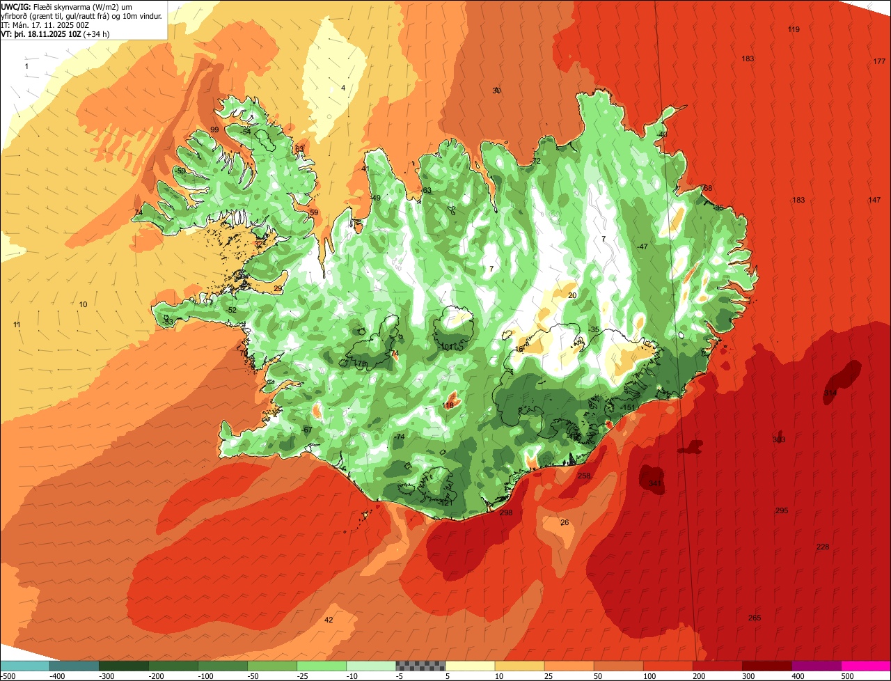
Task: Select the darkest green legend swatch above -300
Action: point(124,666)
